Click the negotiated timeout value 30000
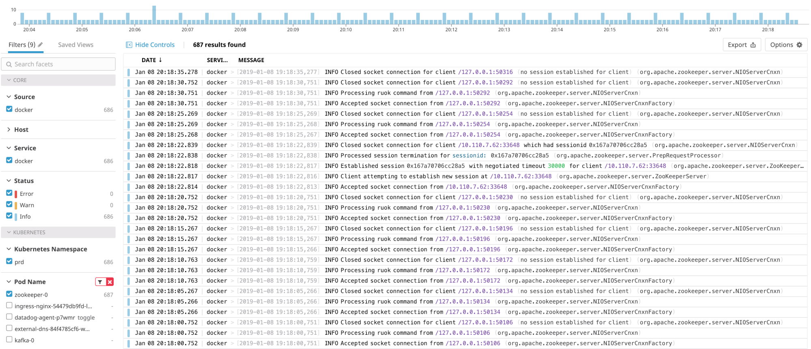This screenshot has height=349, width=811. (556, 166)
